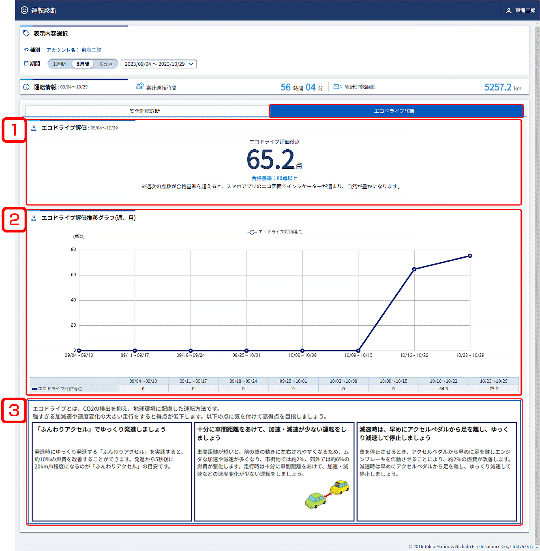Image resolution: width=540 pixels, height=551 pixels.
Task: Expand the date range chevron arrow
Action: tap(191, 64)
